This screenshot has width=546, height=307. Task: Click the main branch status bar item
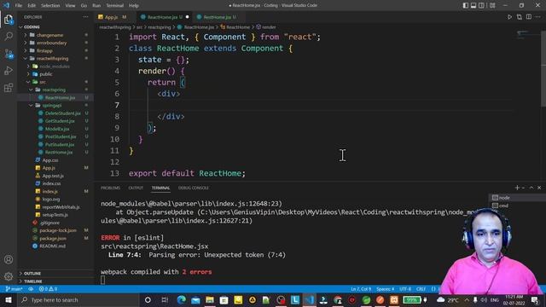(x=15, y=289)
